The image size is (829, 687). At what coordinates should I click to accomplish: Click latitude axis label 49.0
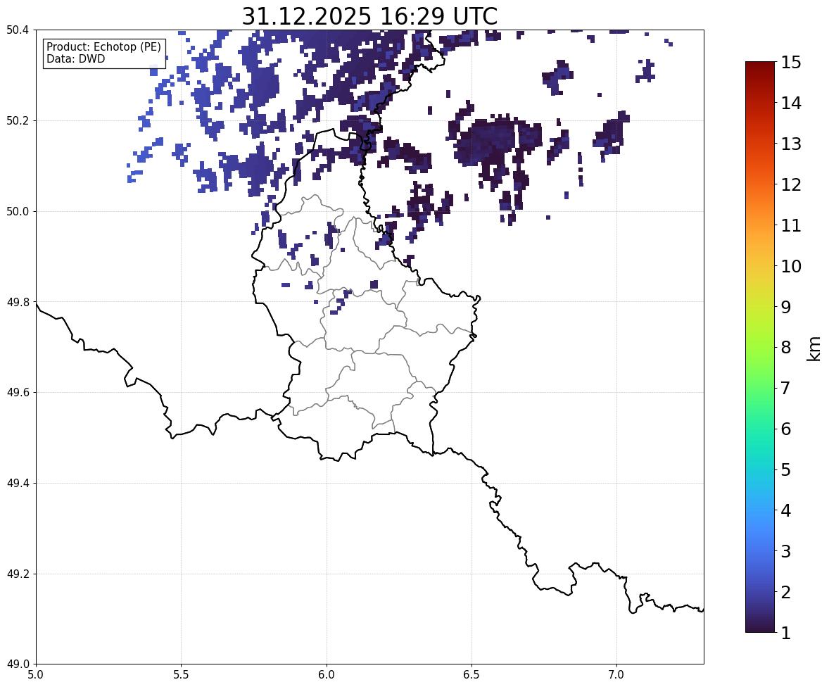pos(18,664)
